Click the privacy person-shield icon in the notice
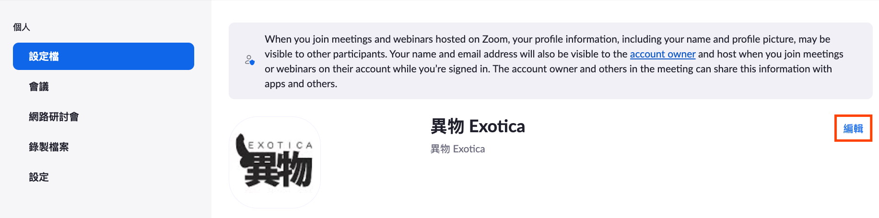Image resolution: width=879 pixels, height=218 pixels. tap(249, 60)
